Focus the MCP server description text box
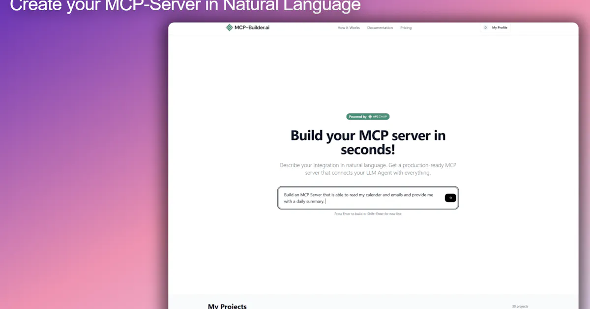The width and height of the screenshot is (590, 309). (x=368, y=198)
